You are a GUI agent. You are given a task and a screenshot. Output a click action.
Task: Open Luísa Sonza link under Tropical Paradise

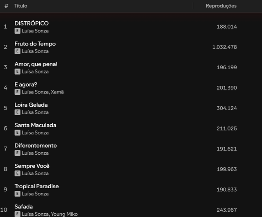(35, 194)
